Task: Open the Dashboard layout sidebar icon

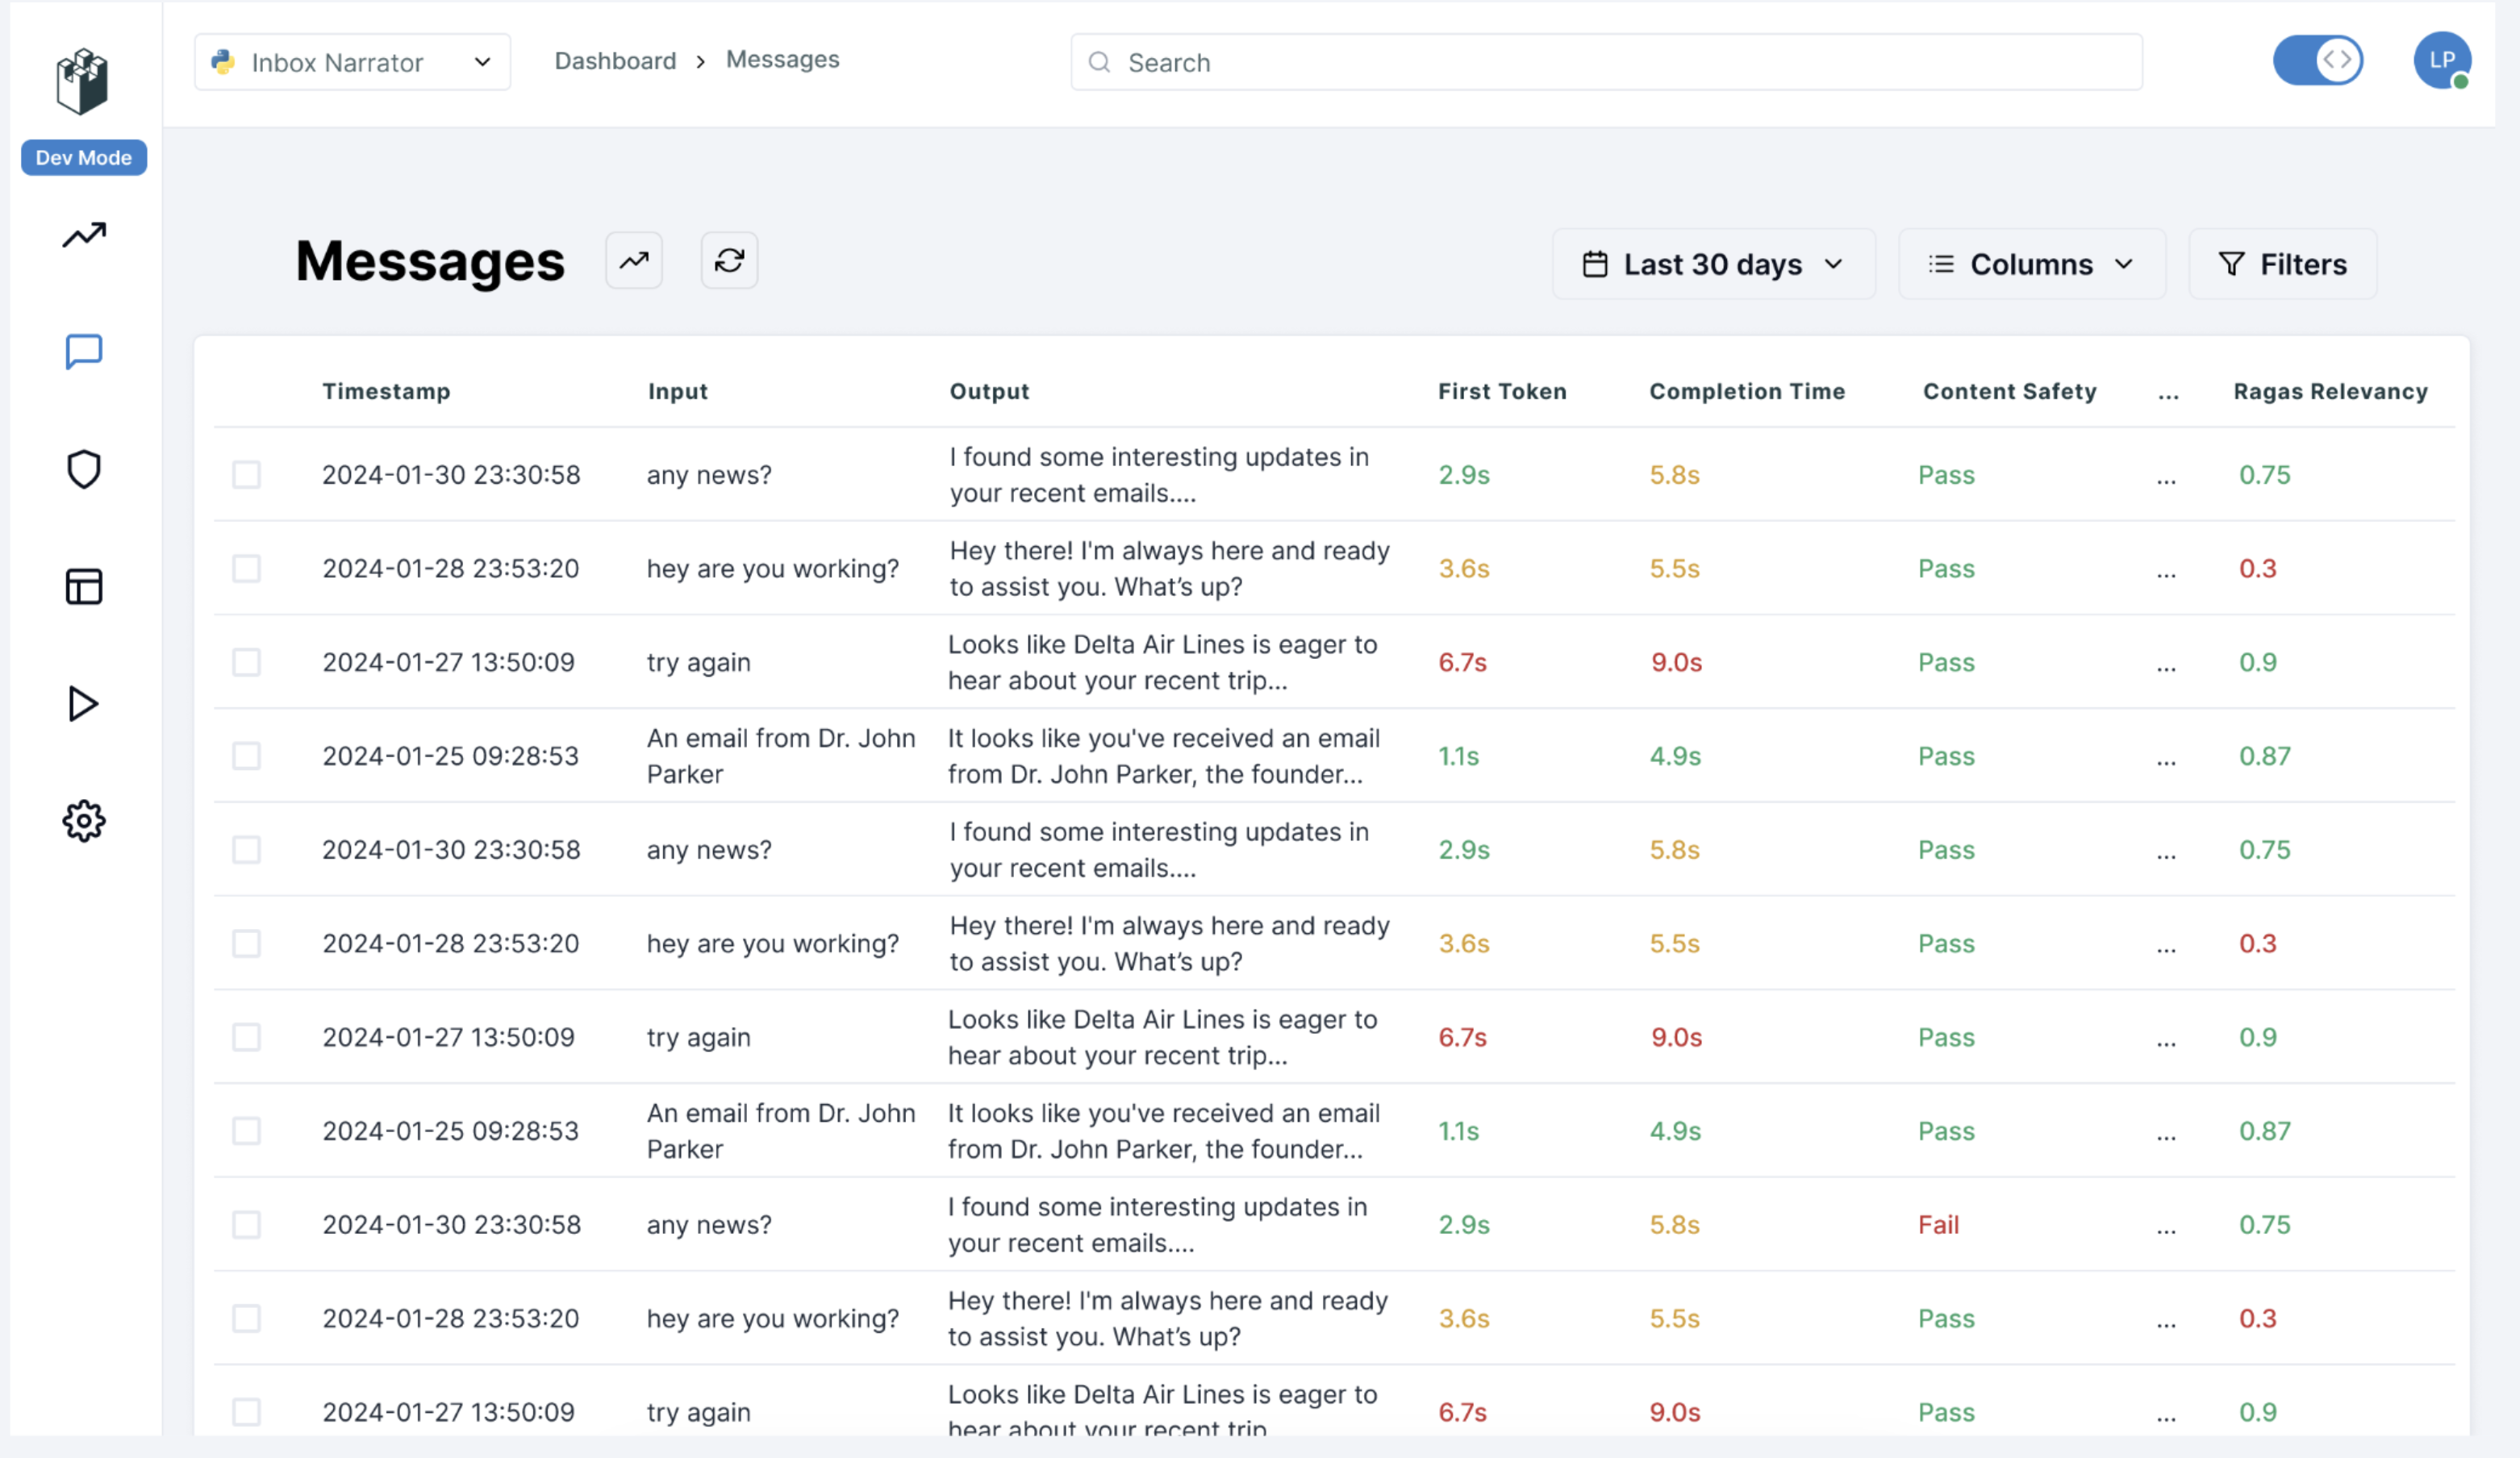Action: [83, 587]
